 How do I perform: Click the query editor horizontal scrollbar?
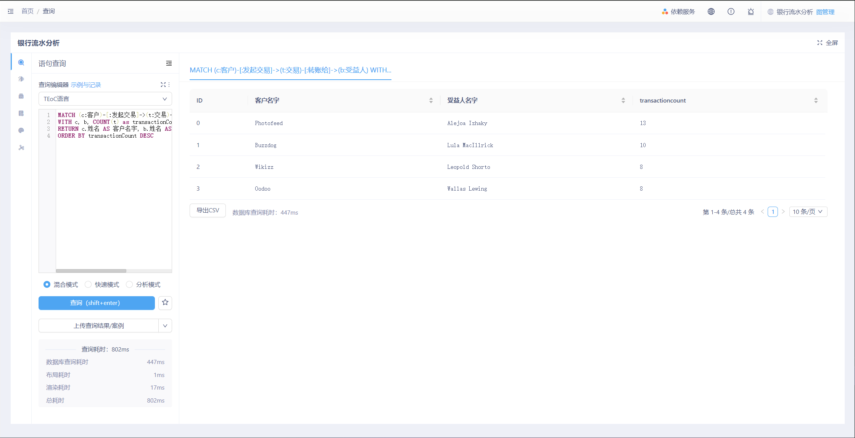(x=91, y=271)
